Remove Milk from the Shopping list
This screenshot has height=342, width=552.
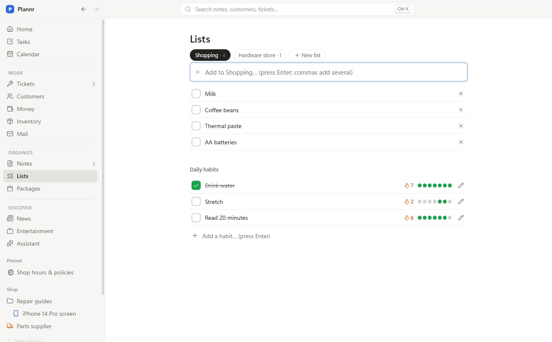click(461, 94)
